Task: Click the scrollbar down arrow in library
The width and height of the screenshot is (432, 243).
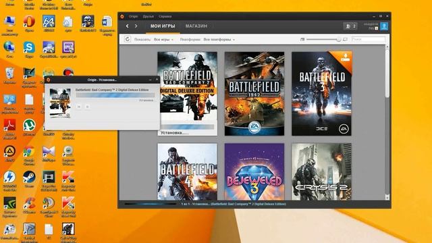Action: tap(387, 197)
